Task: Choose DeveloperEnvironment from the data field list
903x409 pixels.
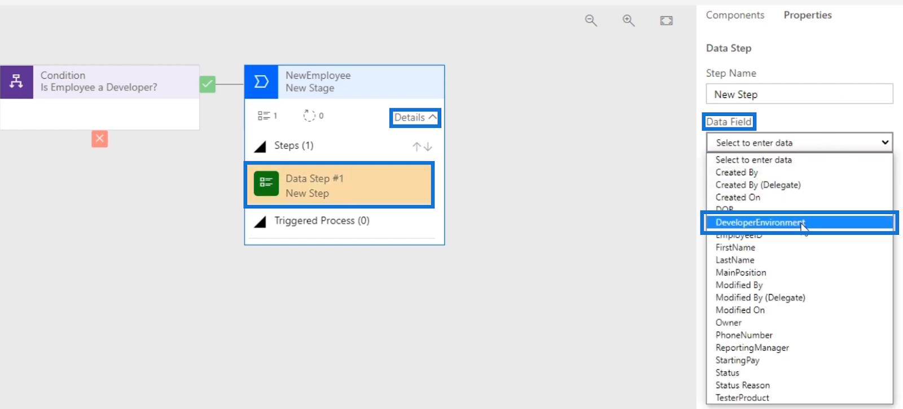Action: point(760,223)
